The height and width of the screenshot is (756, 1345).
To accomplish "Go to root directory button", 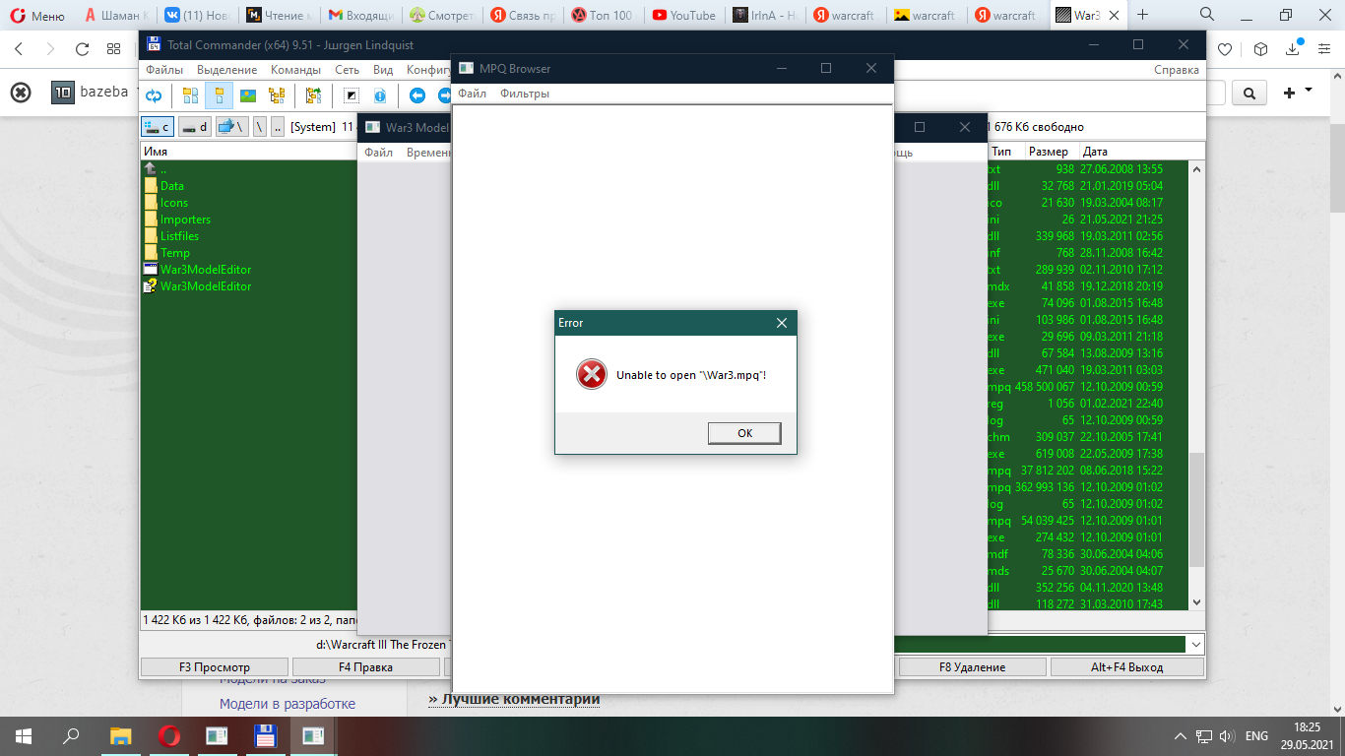I will (260, 126).
